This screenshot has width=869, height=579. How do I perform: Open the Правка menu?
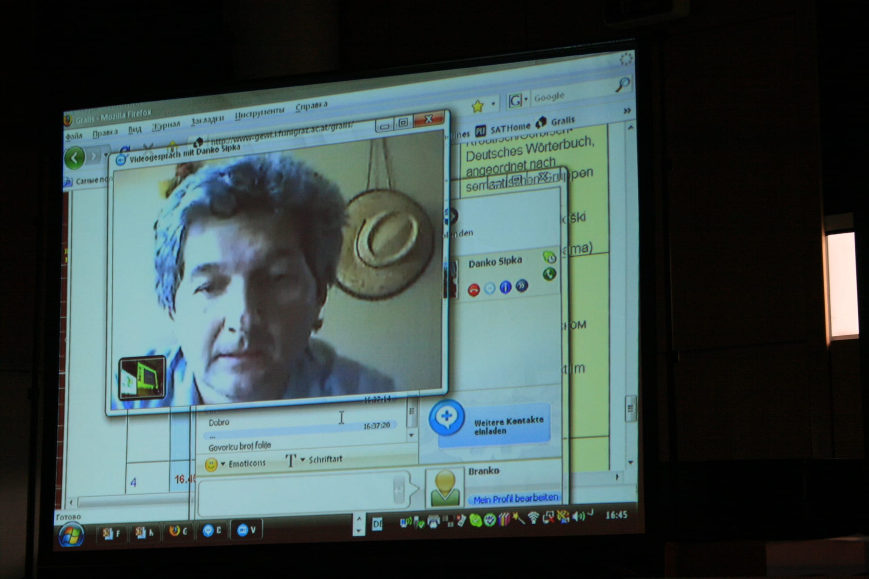coord(105,133)
